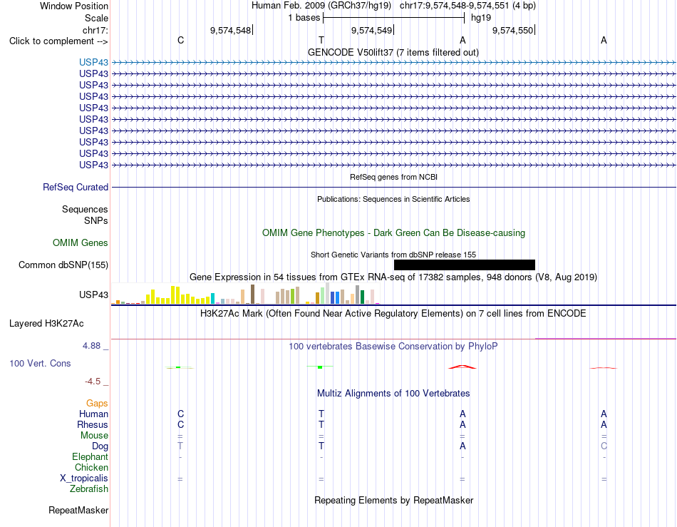Open the H3K27Ac Mark track title
Image resolution: width=677 pixels, height=527 pixels.
[393, 313]
